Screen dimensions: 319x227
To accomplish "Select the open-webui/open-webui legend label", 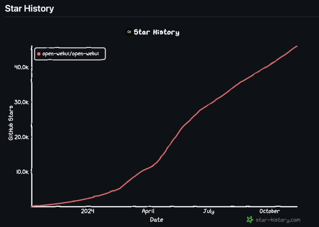I will [x=70, y=54].
